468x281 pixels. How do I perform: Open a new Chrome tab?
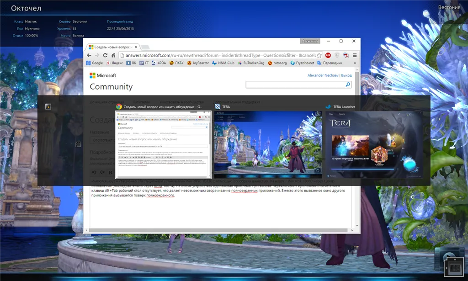click(145, 47)
